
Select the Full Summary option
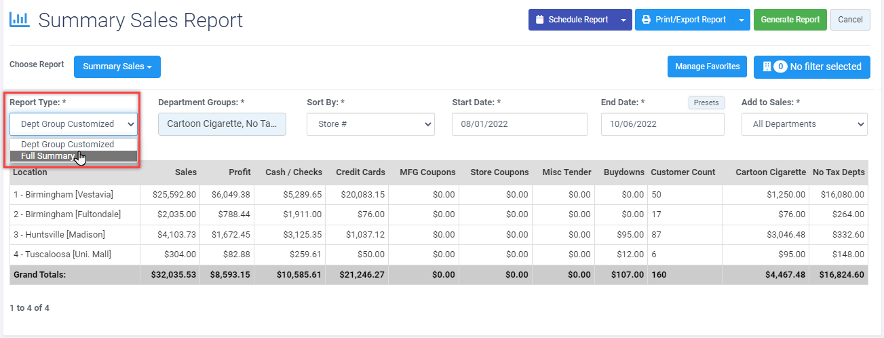(74, 156)
